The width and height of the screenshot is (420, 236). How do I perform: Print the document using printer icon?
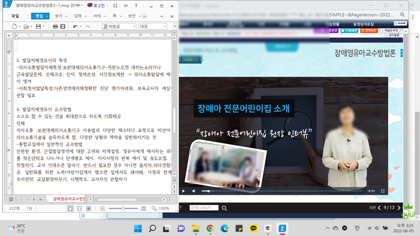click(55, 26)
